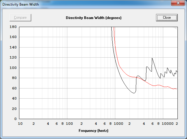Click the 'Directivity Beam Width (degrees)' chart title

93,18
